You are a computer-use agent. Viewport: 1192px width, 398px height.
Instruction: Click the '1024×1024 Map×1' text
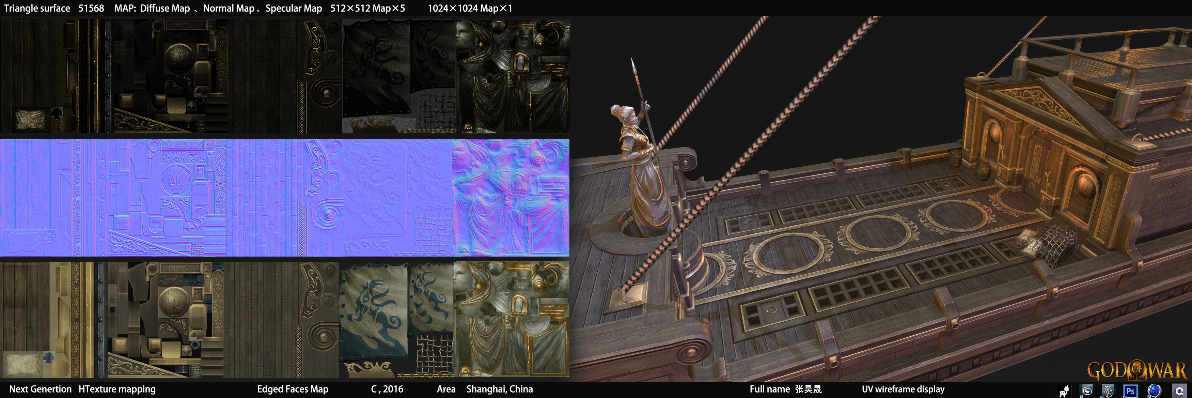tap(470, 8)
